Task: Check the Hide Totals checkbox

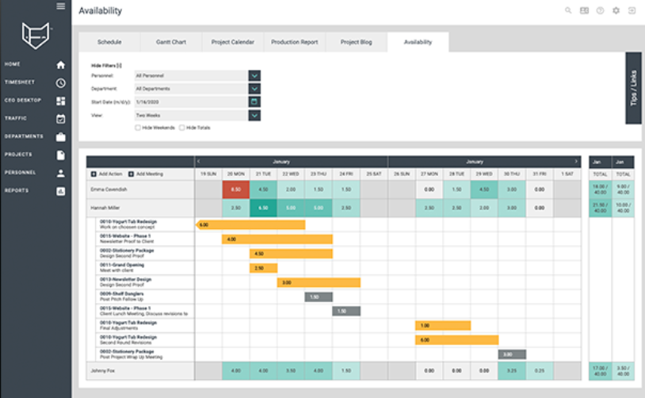Action: 182,127
